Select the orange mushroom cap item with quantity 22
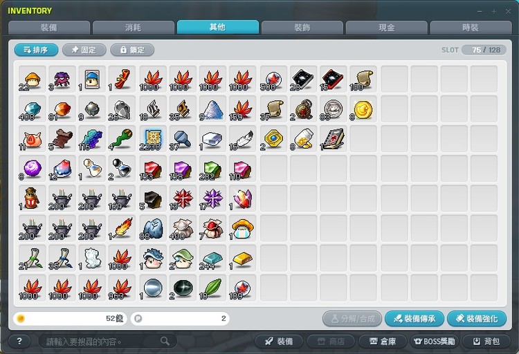This screenshot has width=519, height=354. tap(32, 80)
